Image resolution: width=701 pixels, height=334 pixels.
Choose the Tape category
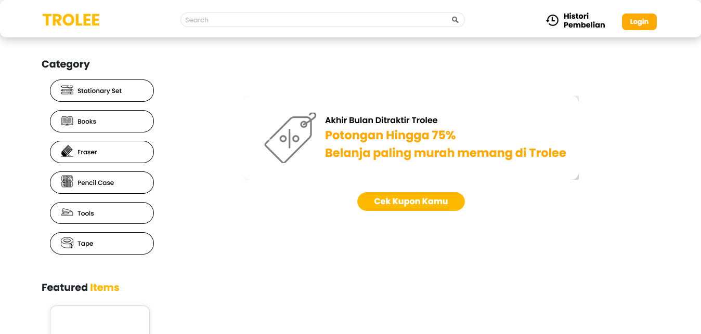click(x=102, y=243)
